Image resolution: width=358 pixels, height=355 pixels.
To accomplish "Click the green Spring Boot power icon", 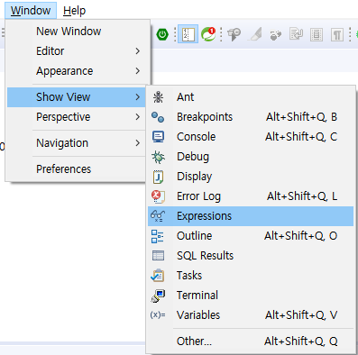I will tap(162, 34).
